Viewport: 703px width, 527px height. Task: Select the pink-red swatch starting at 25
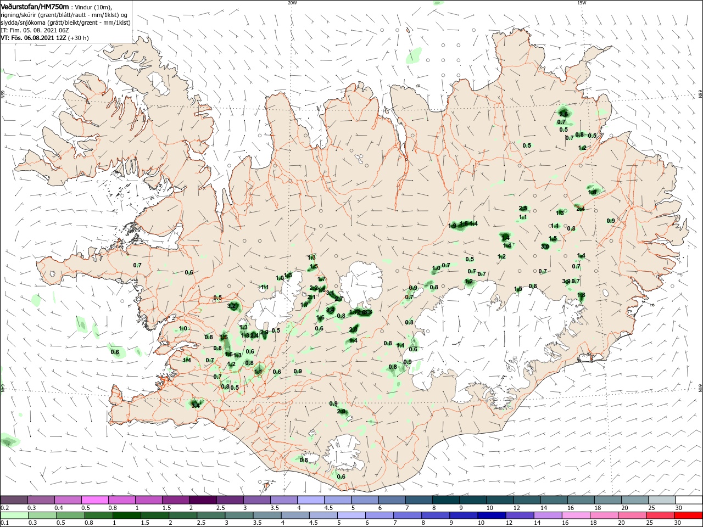click(661, 515)
